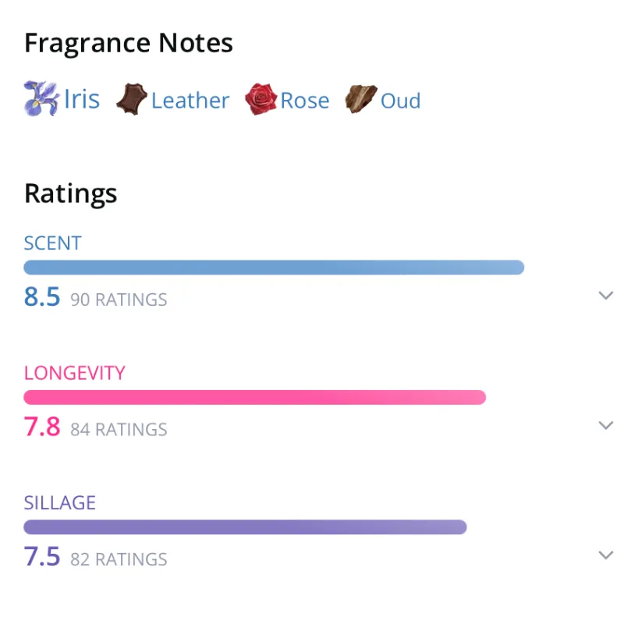
Task: Expand the Scent rating details chevron
Action: 605,296
